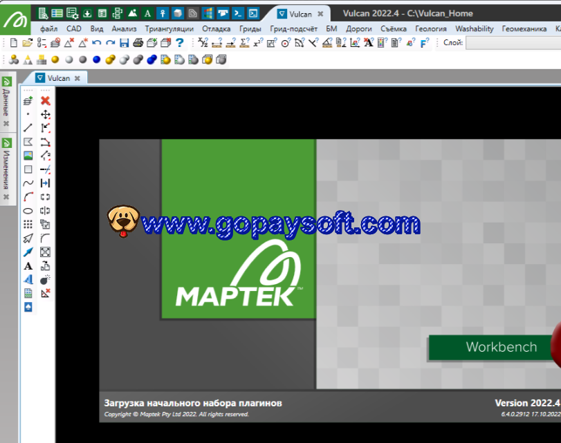Click the Загрузка начального набора плагинов text
Viewport: 561px width, 443px height.
pos(193,404)
